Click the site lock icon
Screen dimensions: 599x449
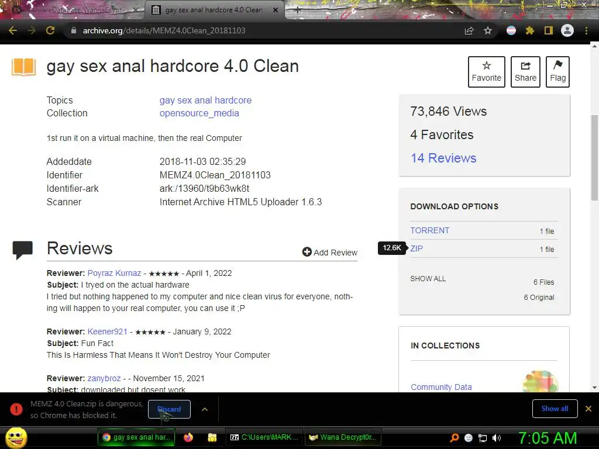tap(73, 30)
